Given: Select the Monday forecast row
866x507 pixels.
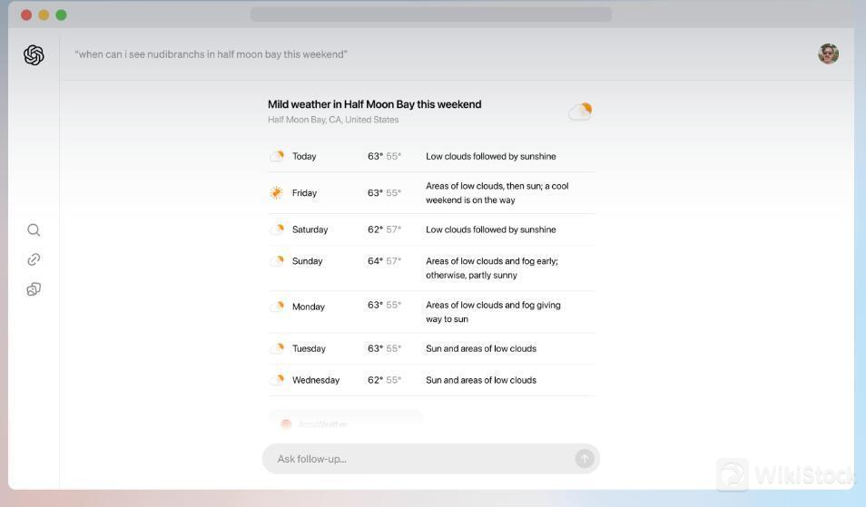Looking at the screenshot, I should pyautogui.click(x=431, y=312).
